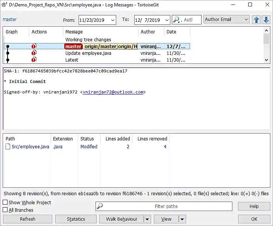Sort log by Author column header
This screenshot has height=226, width=273.
(148, 32)
